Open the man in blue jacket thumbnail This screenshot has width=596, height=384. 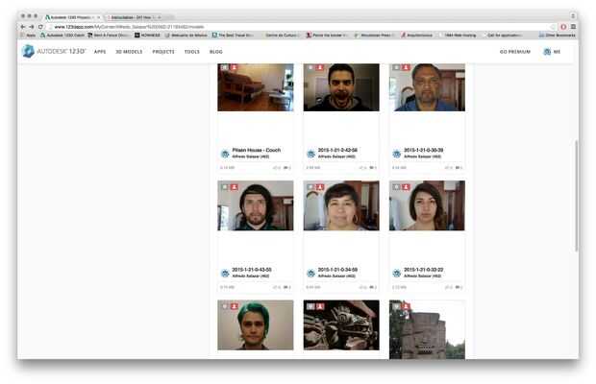coord(427,87)
